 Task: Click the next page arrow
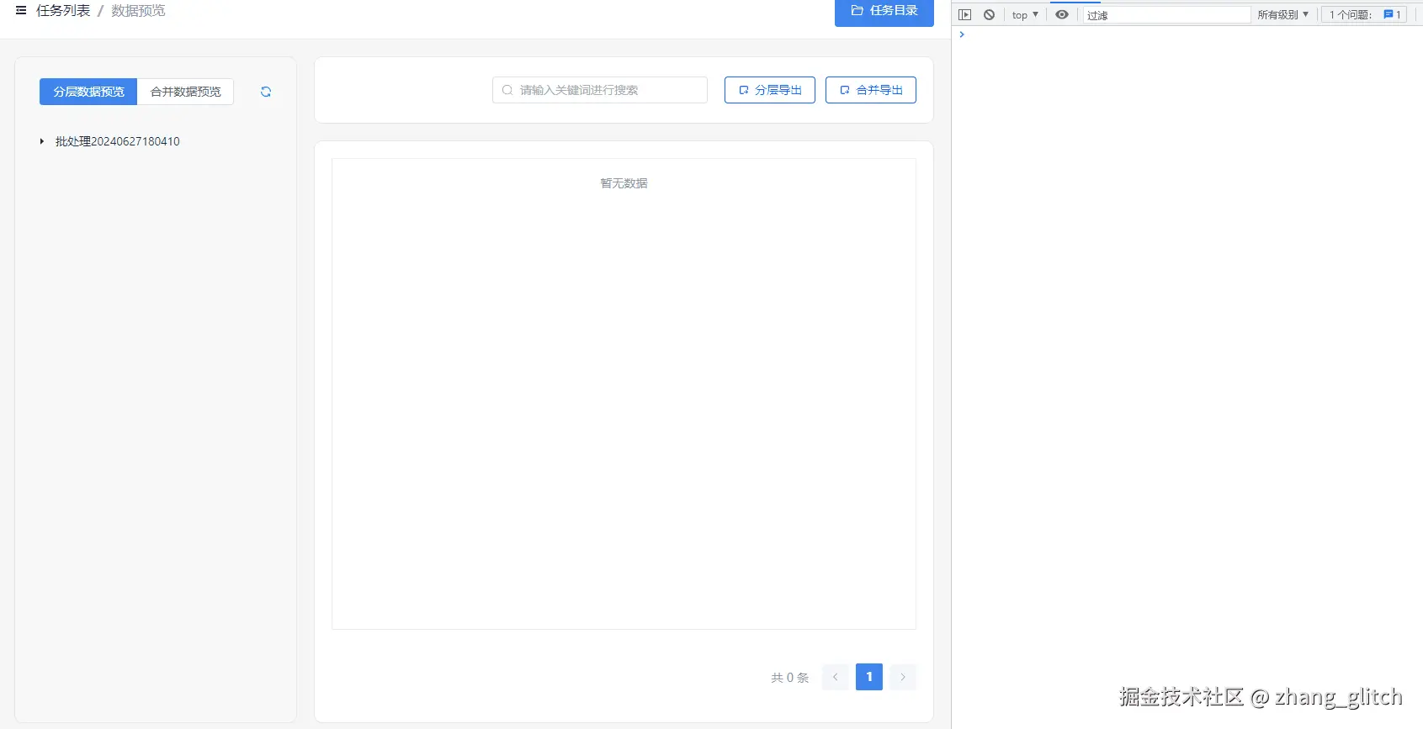point(903,677)
